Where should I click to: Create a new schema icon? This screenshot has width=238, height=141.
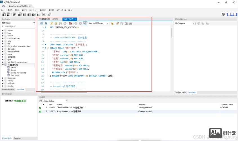click(20, 14)
